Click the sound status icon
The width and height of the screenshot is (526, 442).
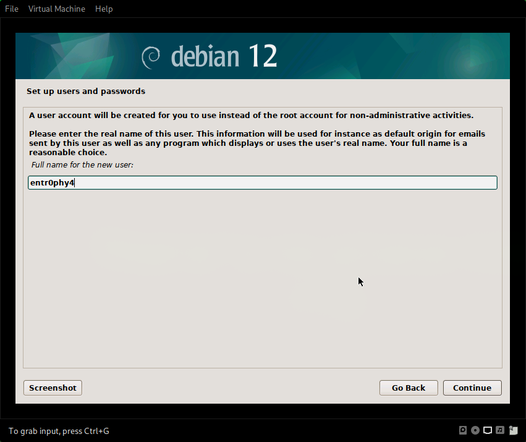pyautogui.click(x=500, y=430)
